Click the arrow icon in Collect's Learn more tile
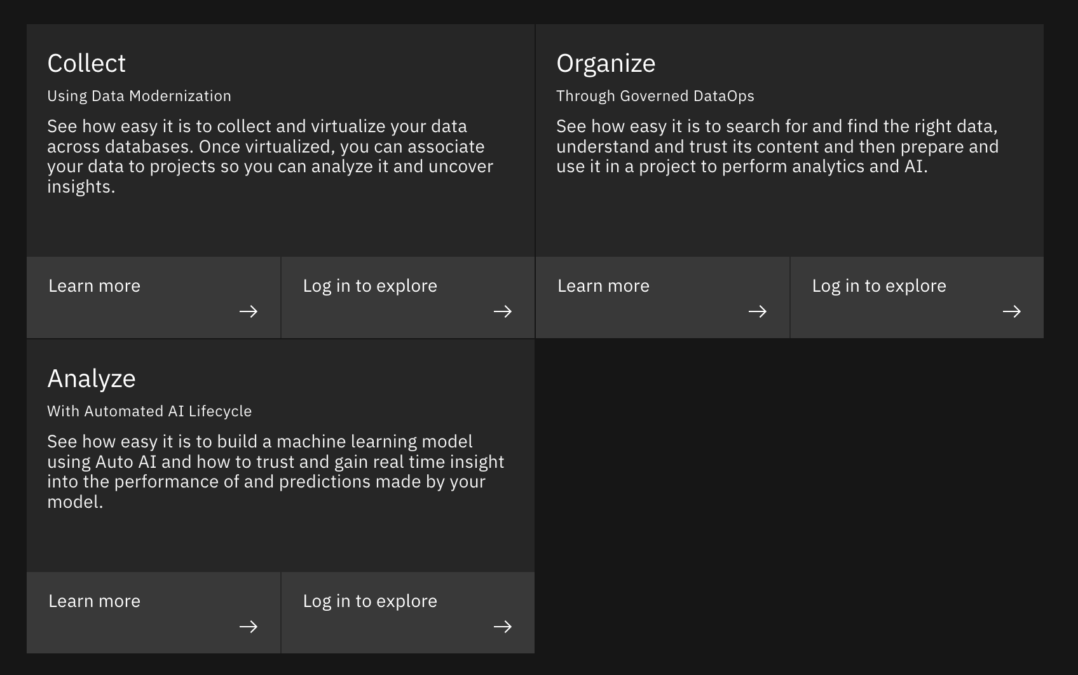Screen dimensions: 1078x675 pos(249,311)
